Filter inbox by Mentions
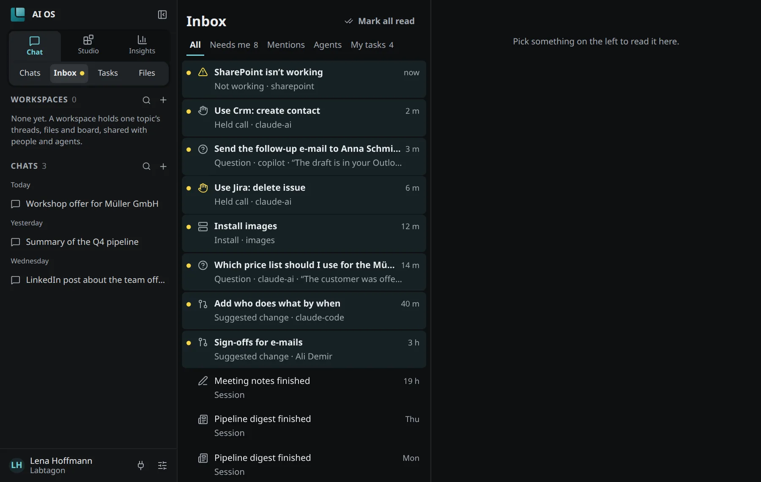Image resolution: width=761 pixels, height=482 pixels. pos(286,45)
